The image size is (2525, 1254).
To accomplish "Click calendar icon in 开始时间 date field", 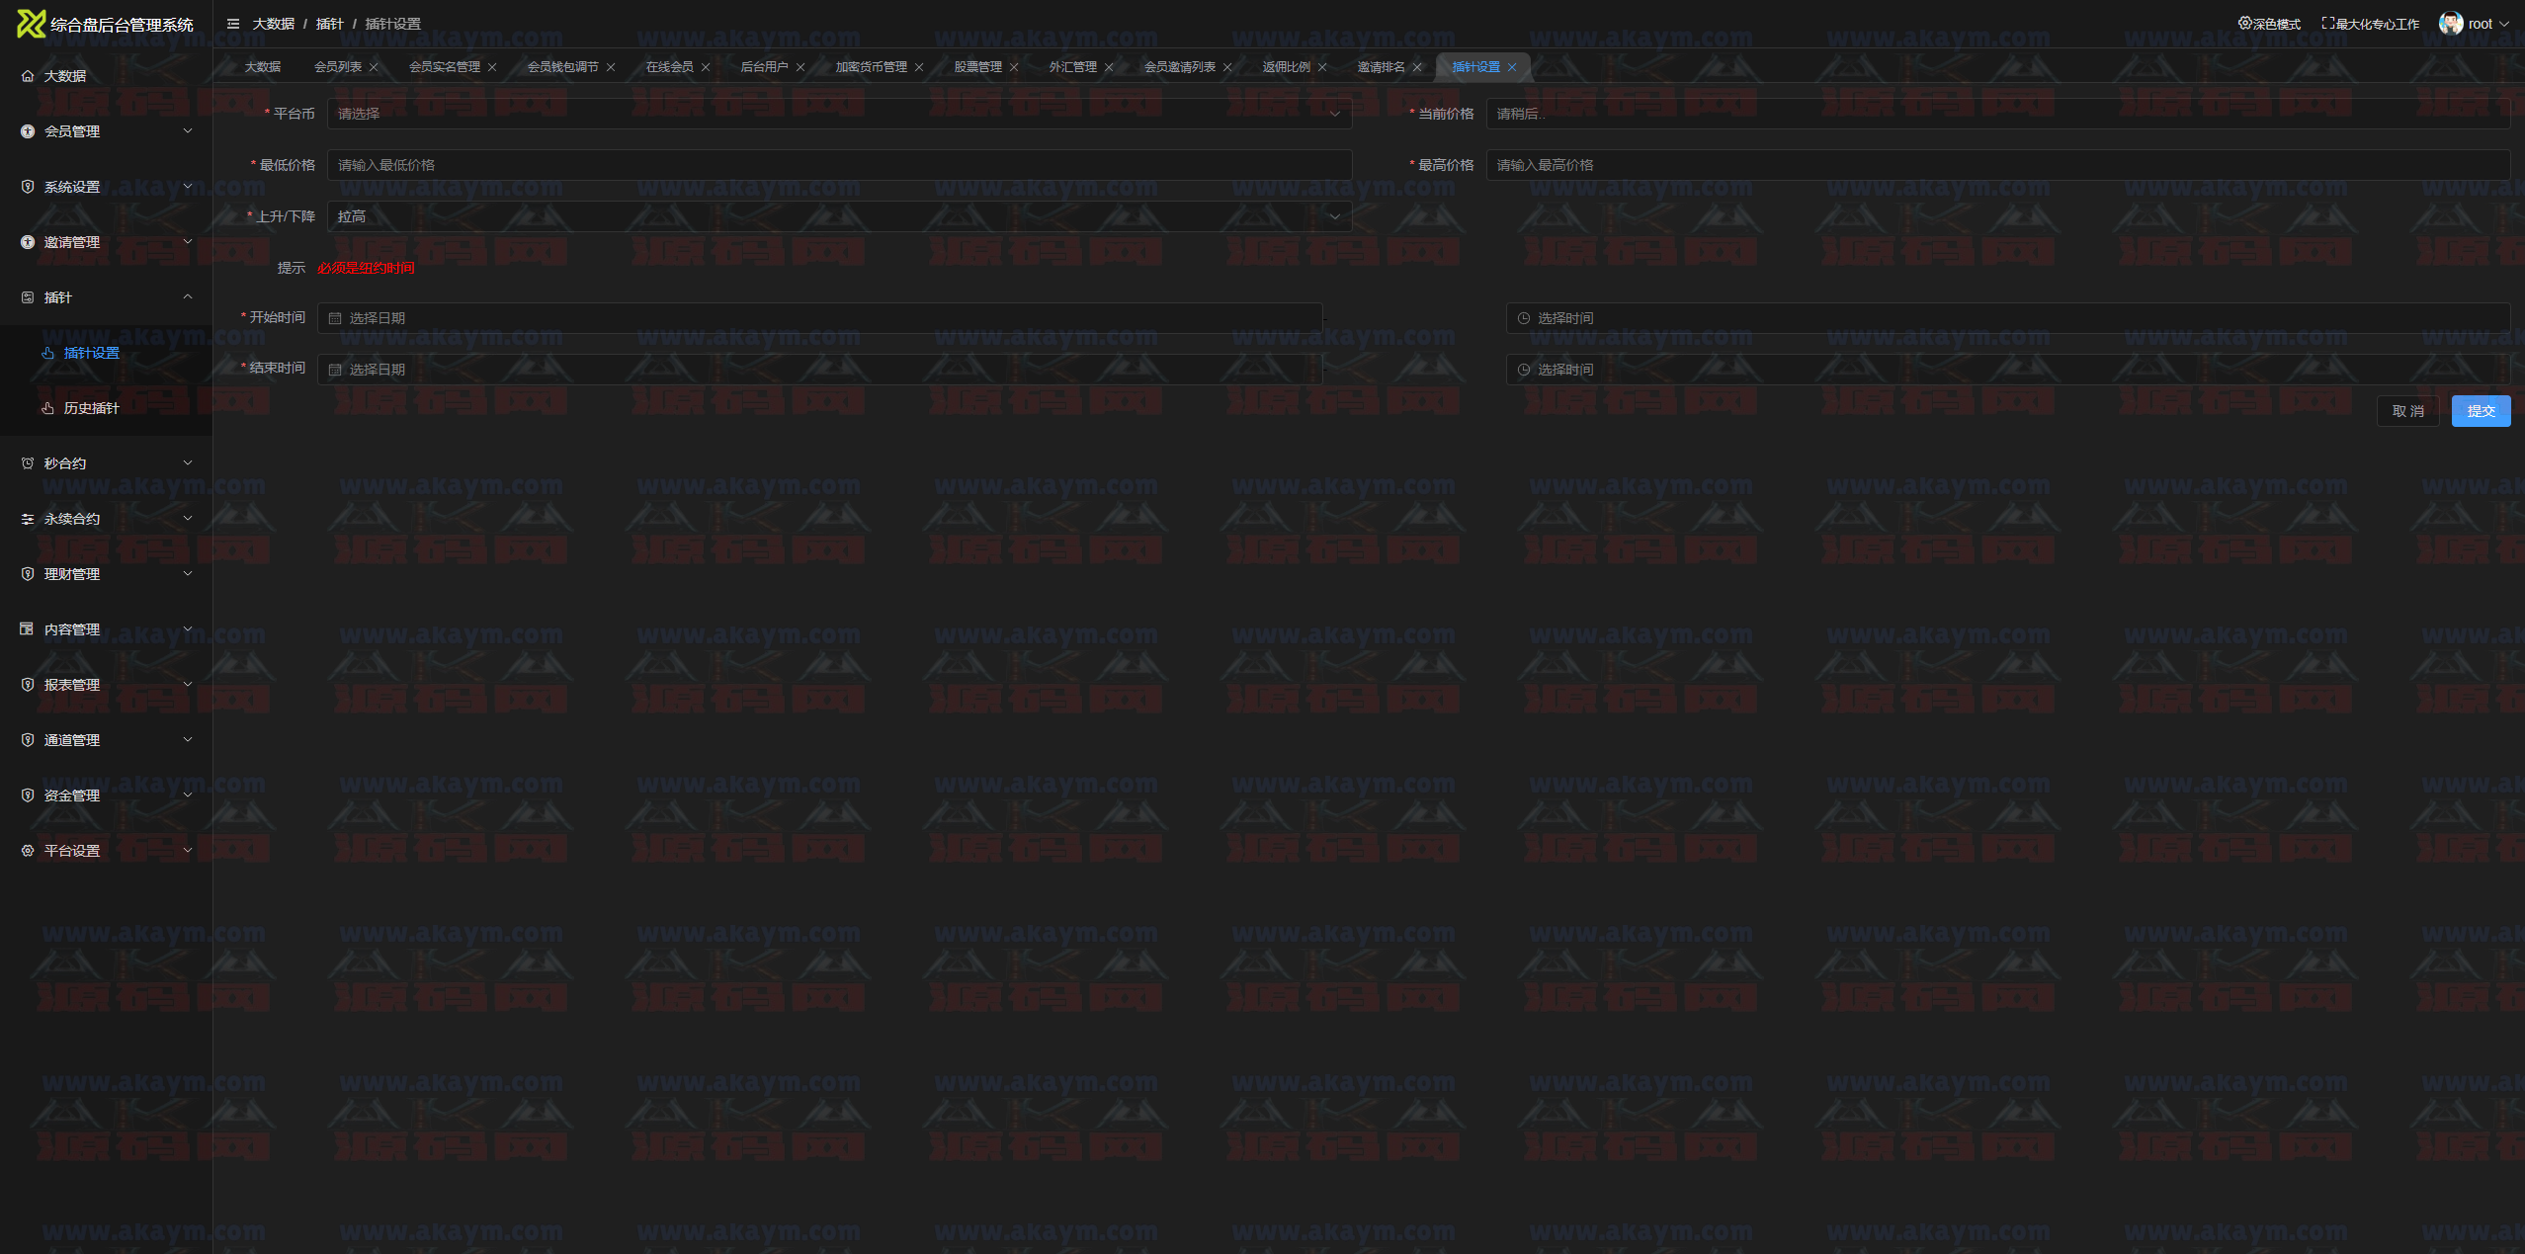I will pyautogui.click(x=335, y=318).
